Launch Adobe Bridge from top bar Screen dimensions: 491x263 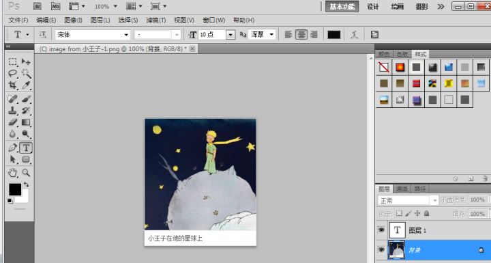point(38,6)
